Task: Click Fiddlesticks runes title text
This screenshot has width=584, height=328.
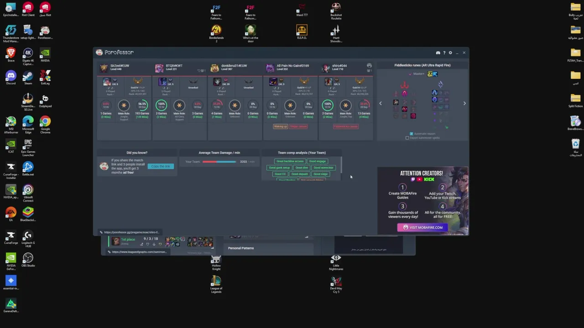Action: [422, 65]
